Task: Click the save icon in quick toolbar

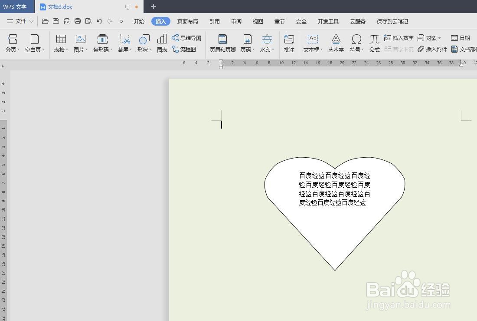Action: [56, 21]
